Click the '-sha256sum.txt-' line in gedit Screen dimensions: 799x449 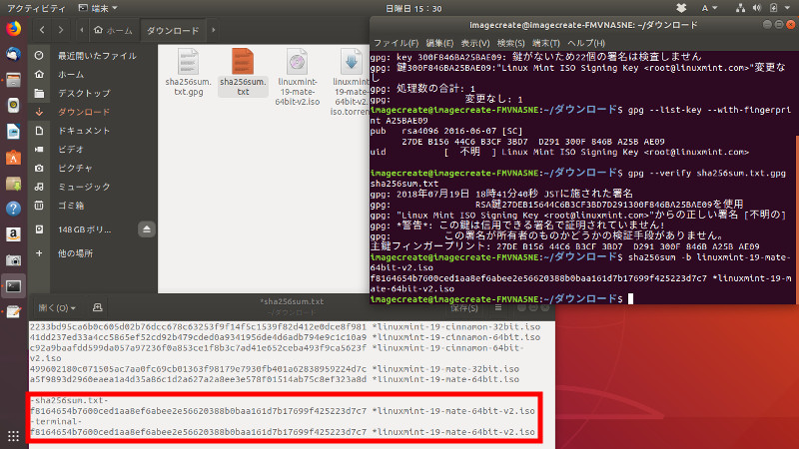click(x=69, y=401)
